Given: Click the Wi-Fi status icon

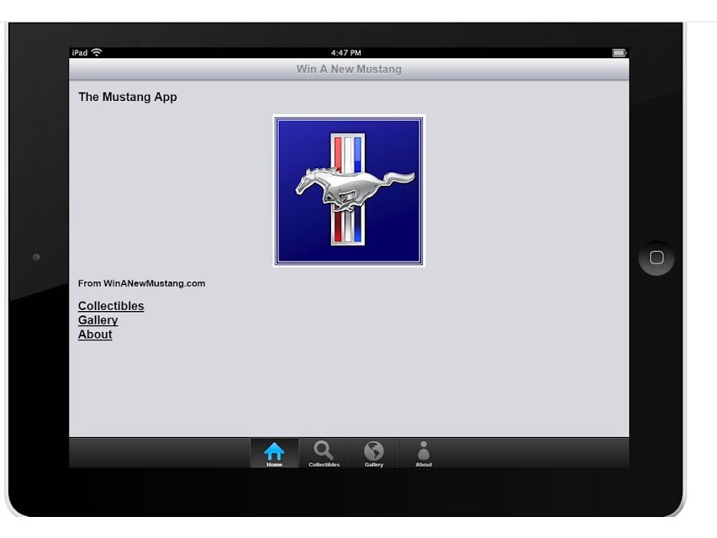Looking at the screenshot, I should [x=97, y=52].
